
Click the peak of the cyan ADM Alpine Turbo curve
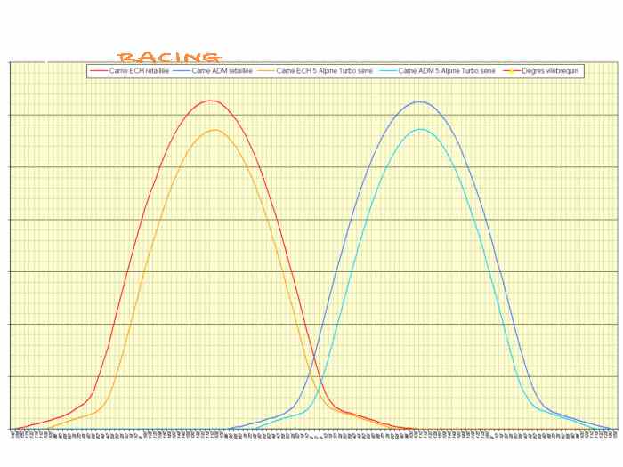coord(420,129)
